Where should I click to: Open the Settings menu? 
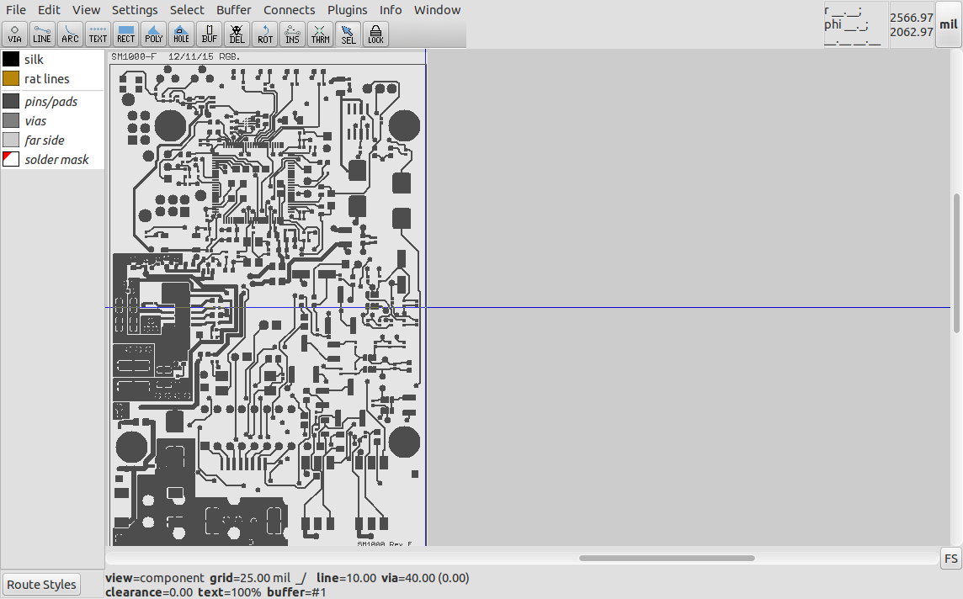coord(135,9)
